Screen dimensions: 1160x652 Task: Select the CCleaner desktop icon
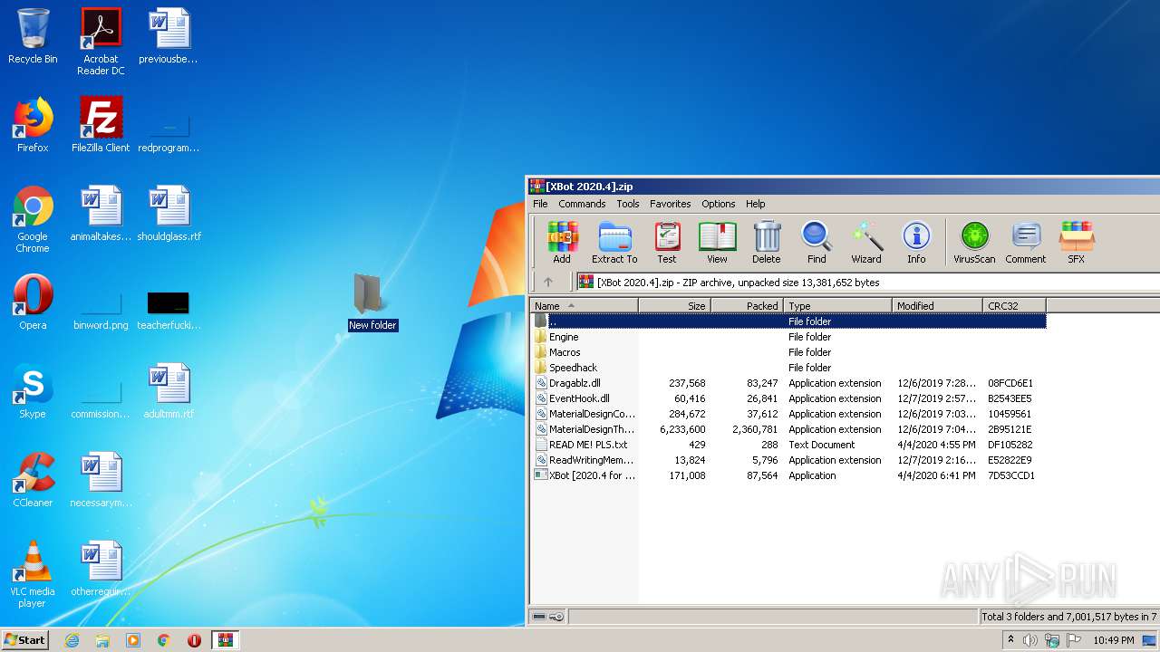pos(33,480)
